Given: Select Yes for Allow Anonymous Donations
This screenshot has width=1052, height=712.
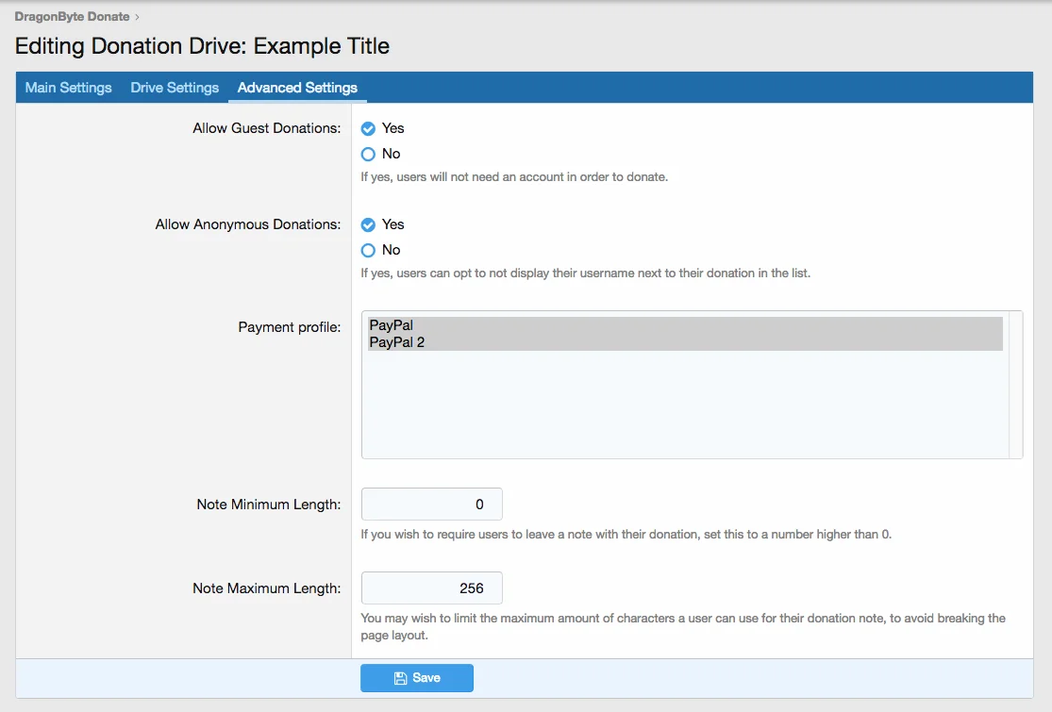Looking at the screenshot, I should (369, 224).
